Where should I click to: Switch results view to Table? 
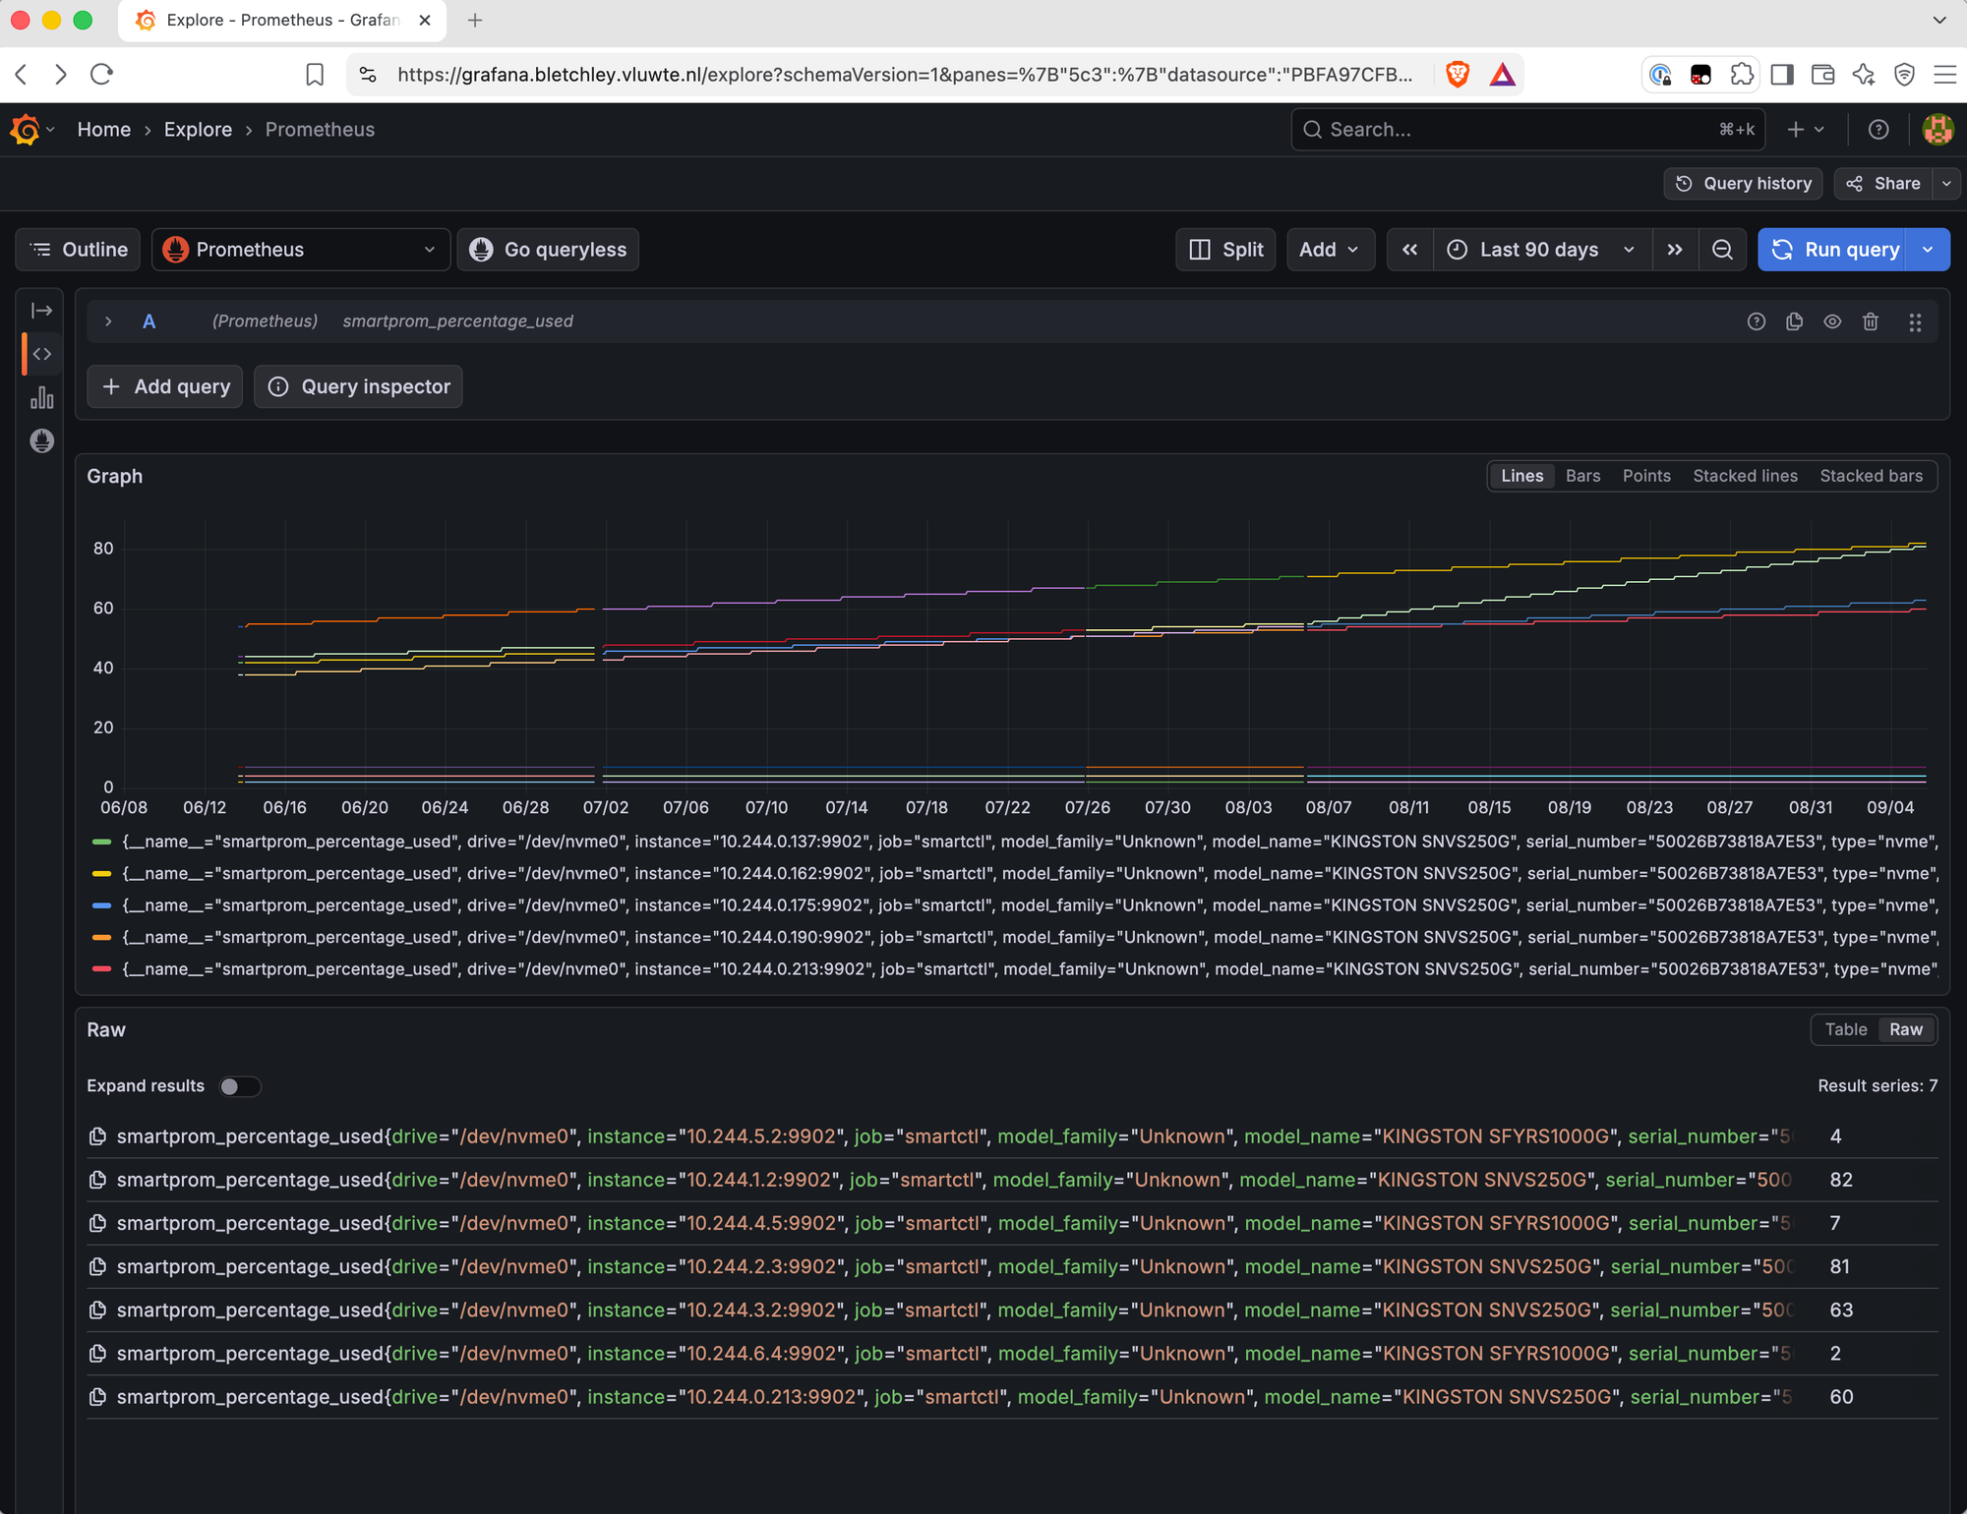1845,1029
